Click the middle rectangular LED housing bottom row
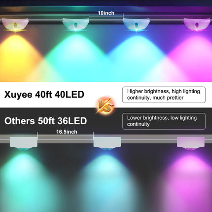Image resolution: width=212 pixels, height=212 pixels. coord(107,142)
